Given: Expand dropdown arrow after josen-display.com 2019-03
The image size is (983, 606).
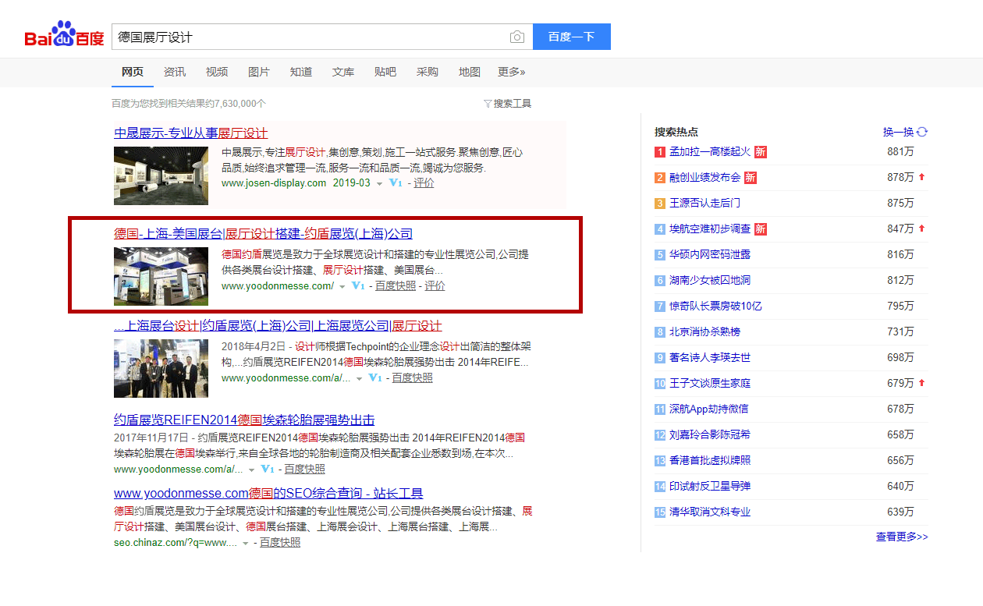Looking at the screenshot, I should click(379, 183).
